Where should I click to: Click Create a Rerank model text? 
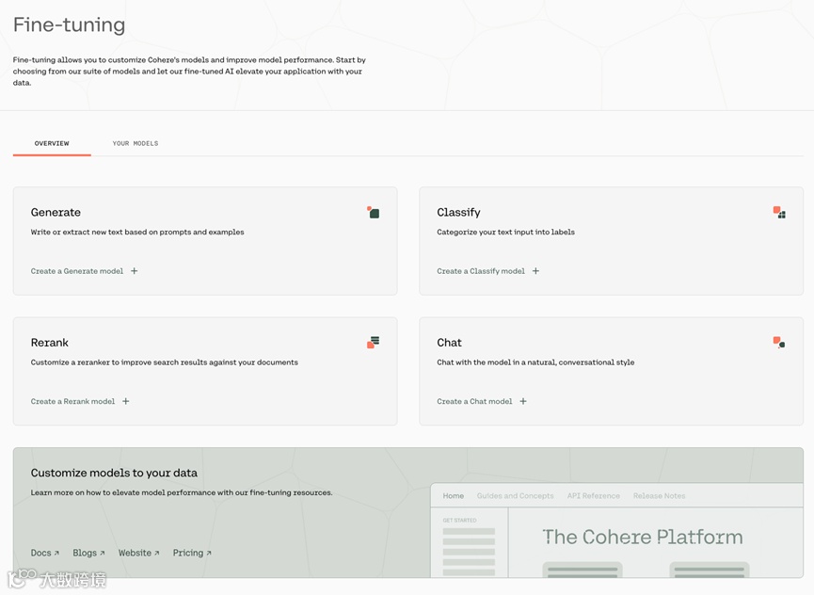72,401
